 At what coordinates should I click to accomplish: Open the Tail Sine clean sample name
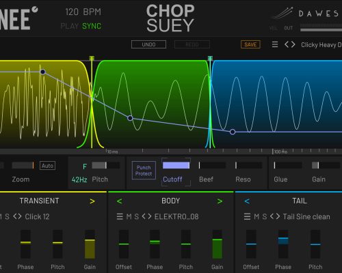click(x=306, y=216)
